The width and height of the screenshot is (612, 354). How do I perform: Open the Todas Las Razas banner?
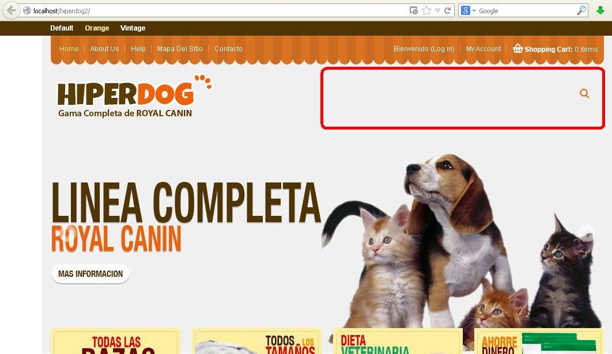115,341
